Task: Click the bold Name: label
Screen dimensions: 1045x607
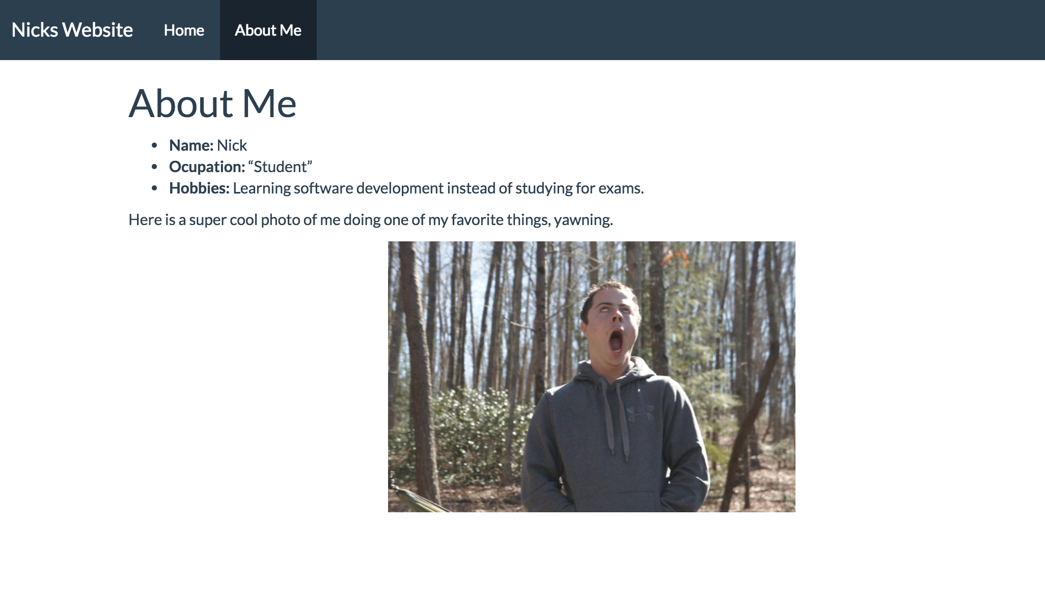Action: point(191,146)
